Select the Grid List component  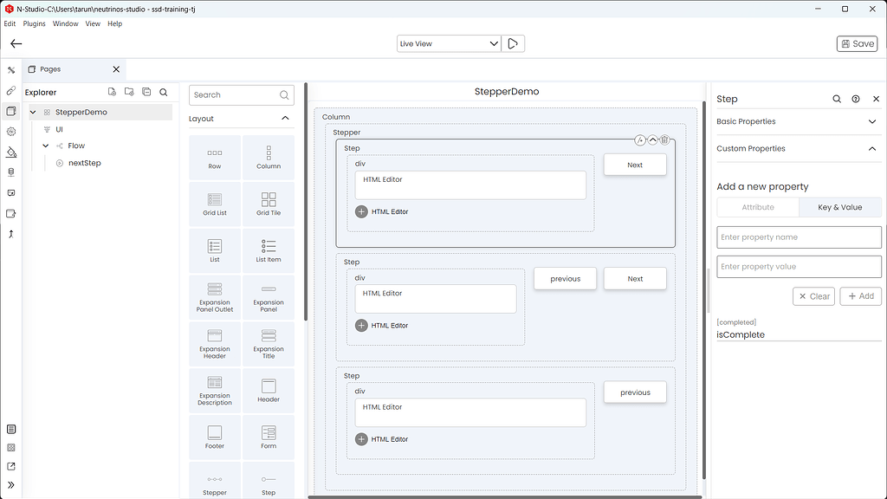point(215,204)
